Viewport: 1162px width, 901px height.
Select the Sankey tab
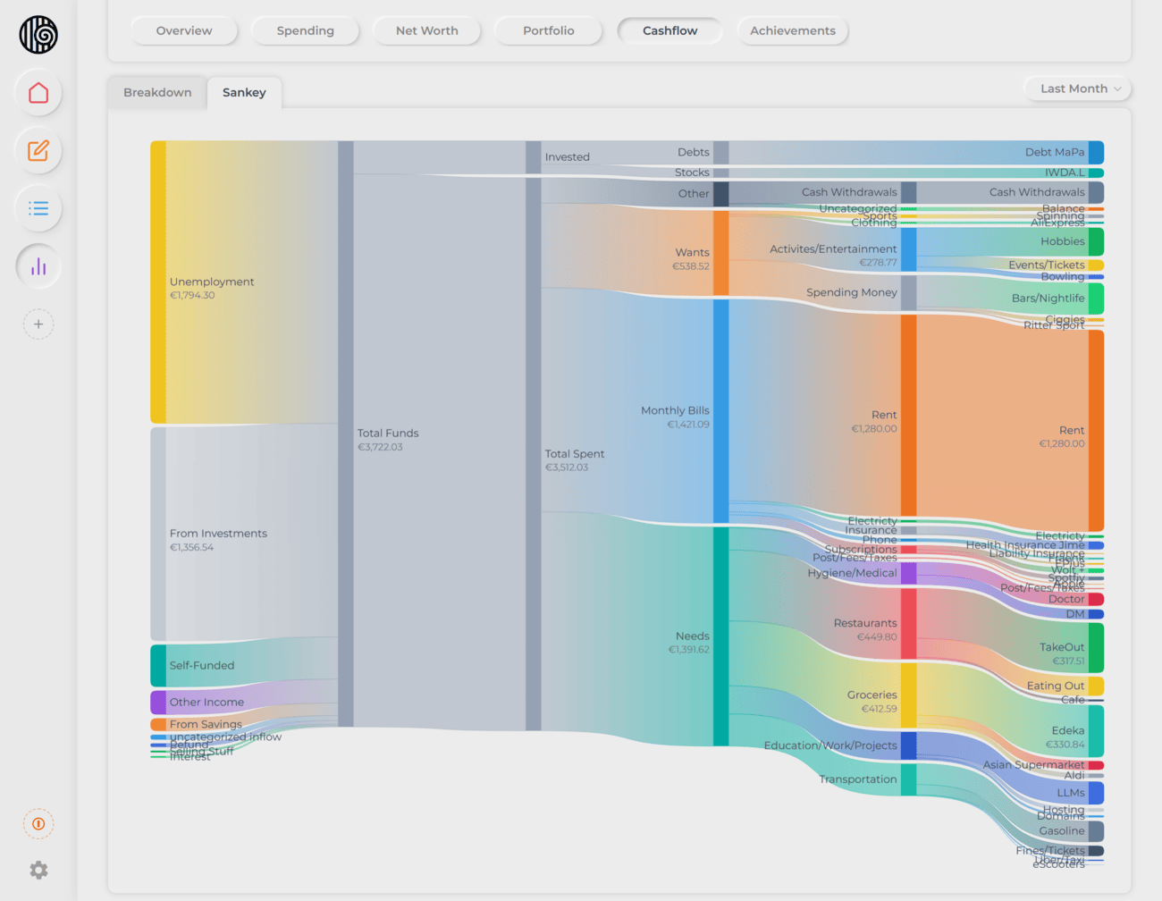click(x=244, y=92)
